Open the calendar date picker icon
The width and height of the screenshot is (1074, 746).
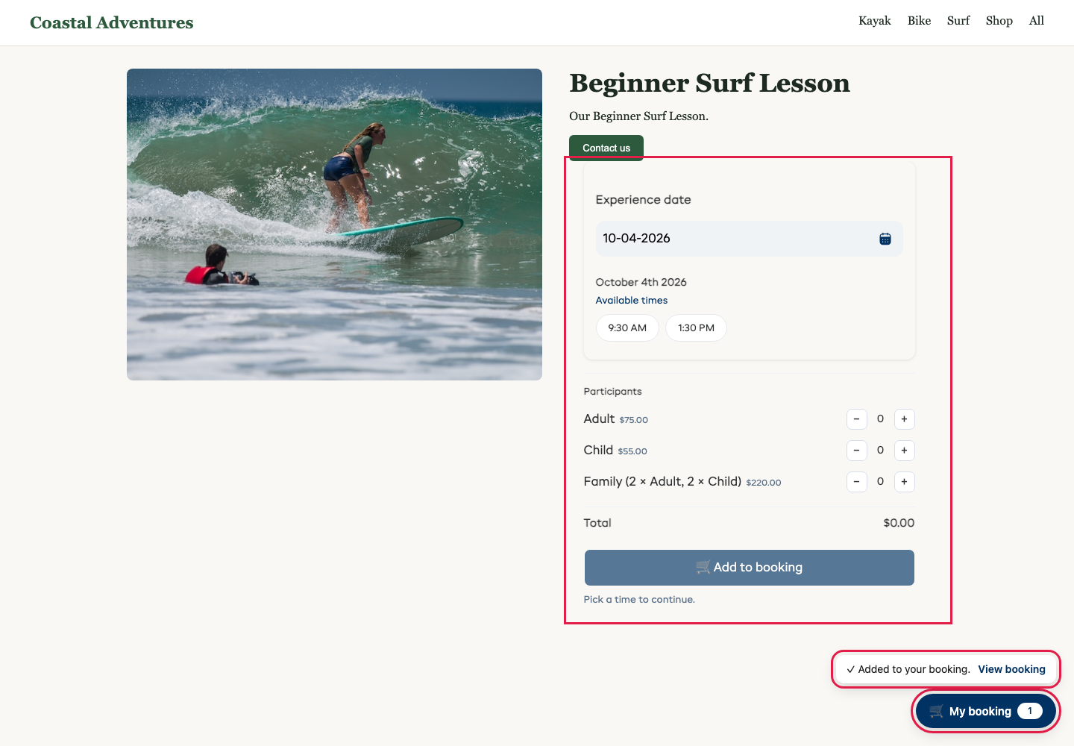(x=885, y=239)
